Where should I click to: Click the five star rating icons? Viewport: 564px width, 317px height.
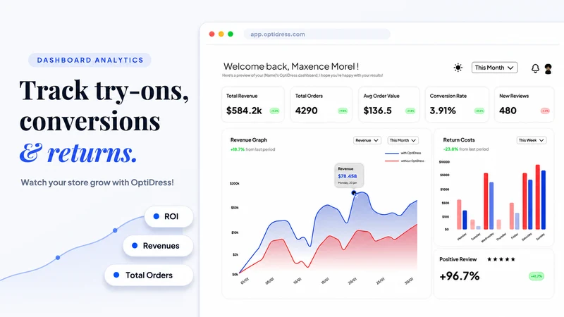(501, 259)
